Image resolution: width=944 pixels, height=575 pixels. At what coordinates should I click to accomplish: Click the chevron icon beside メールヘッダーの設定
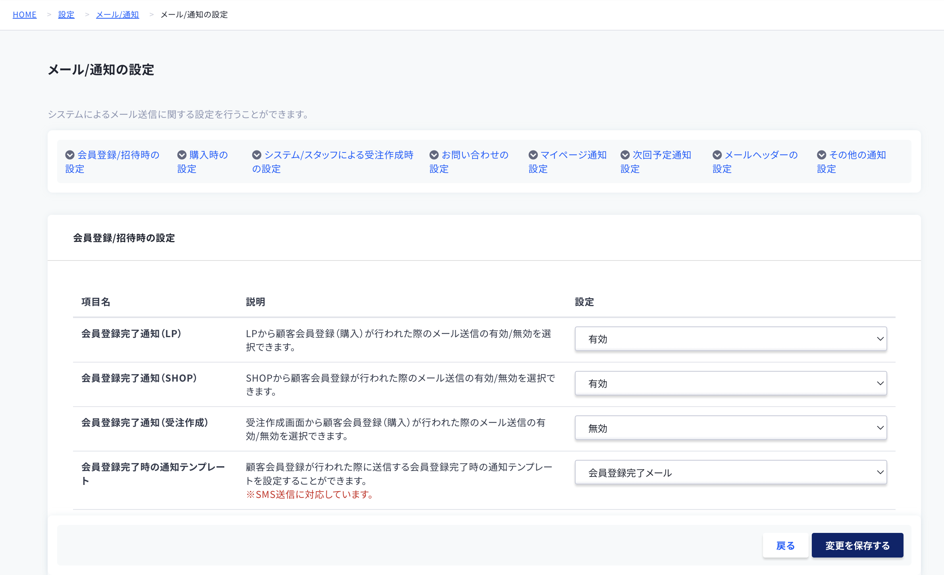click(x=717, y=155)
